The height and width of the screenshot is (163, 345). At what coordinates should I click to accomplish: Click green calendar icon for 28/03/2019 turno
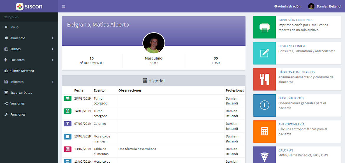tap(68, 98)
